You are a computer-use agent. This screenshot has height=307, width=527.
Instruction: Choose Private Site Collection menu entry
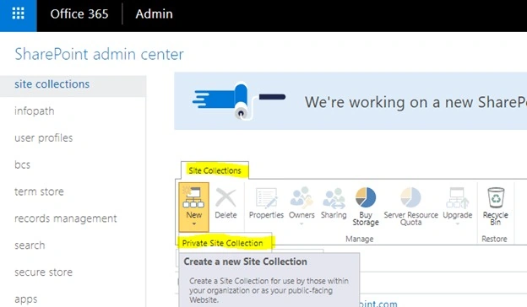point(222,243)
